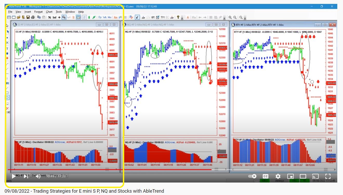The height and width of the screenshot is (195, 343).
Task: Select the red X delete tool in left toolbar
Action: point(7,108)
